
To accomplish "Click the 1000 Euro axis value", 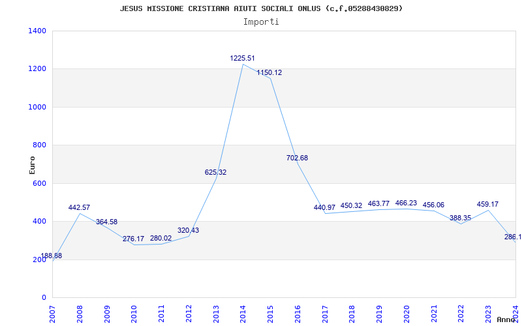I will click(x=37, y=107).
